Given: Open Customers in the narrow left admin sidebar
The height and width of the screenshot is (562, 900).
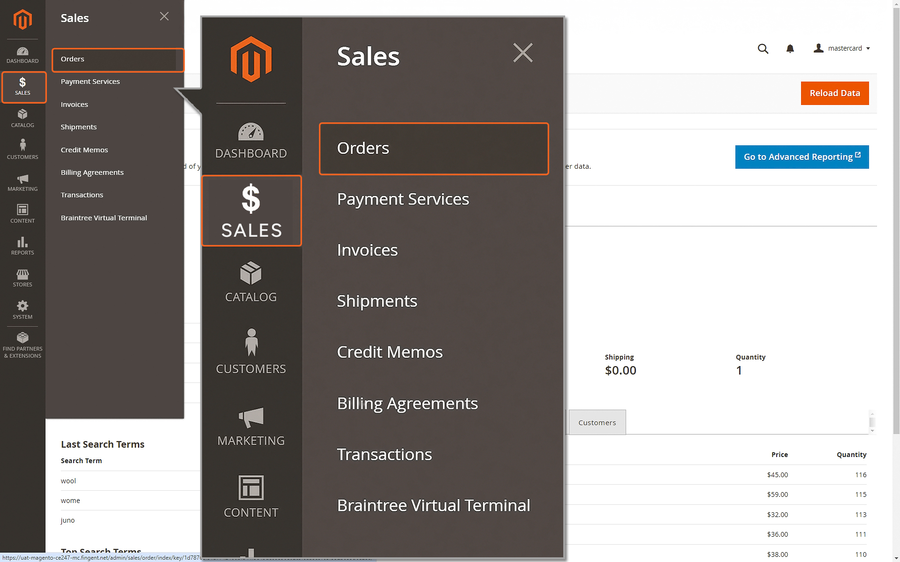Looking at the screenshot, I should tap(23, 150).
